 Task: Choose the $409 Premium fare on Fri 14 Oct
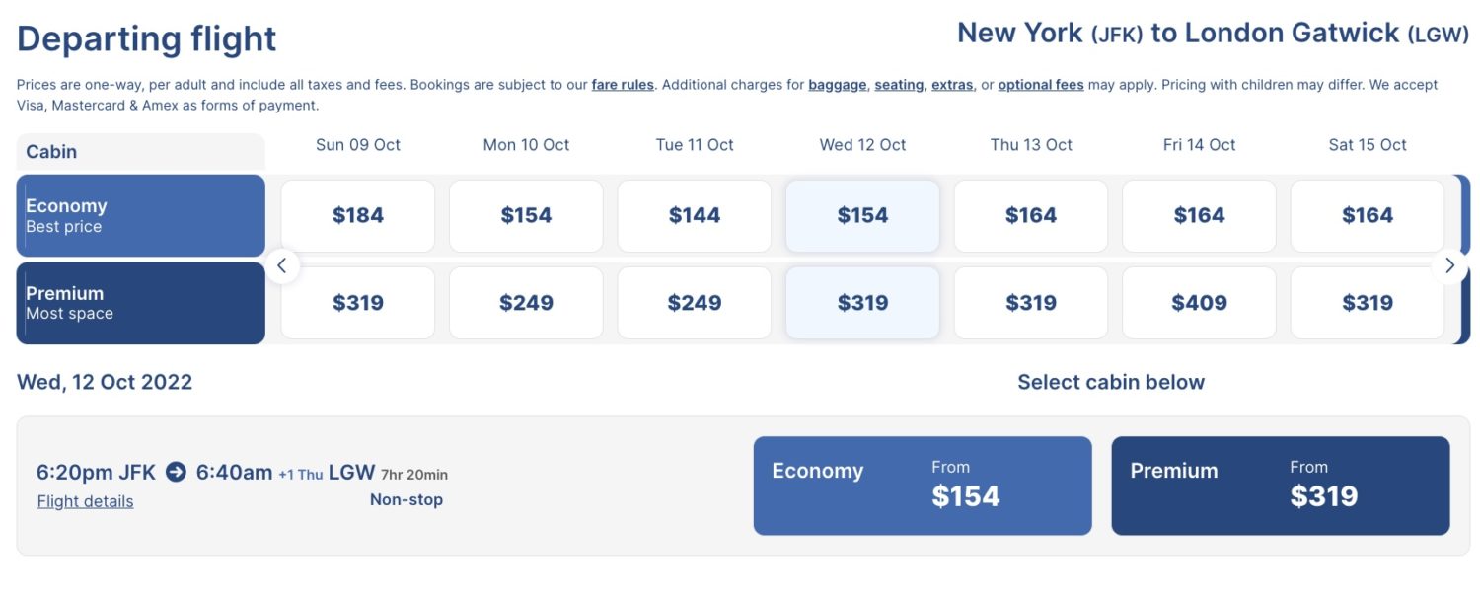pos(1198,303)
